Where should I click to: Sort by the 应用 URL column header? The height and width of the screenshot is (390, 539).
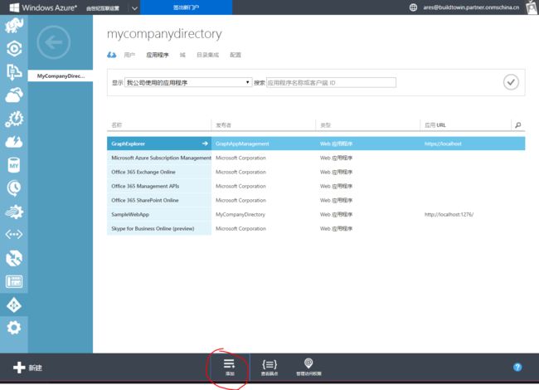(x=435, y=125)
